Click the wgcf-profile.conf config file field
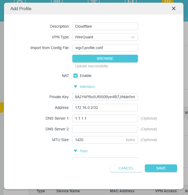The width and height of the screenshot is (188, 195). [x=105, y=48]
